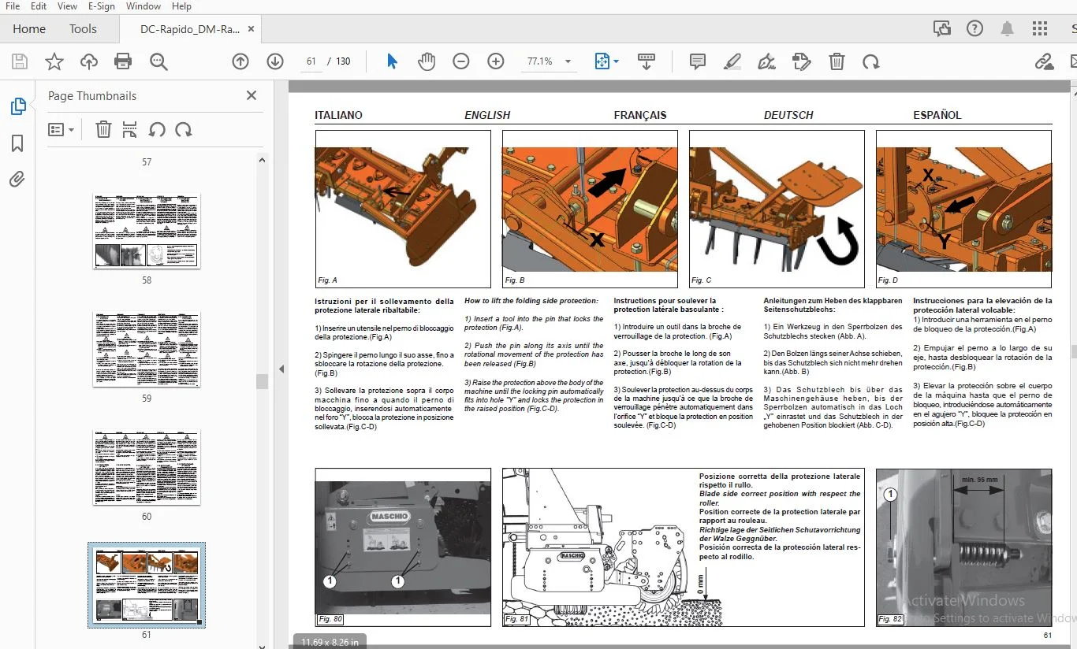Open Bookmarks sidebar panel

pyautogui.click(x=17, y=143)
